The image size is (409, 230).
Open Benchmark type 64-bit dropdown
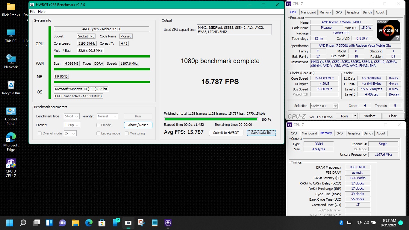coord(72,116)
